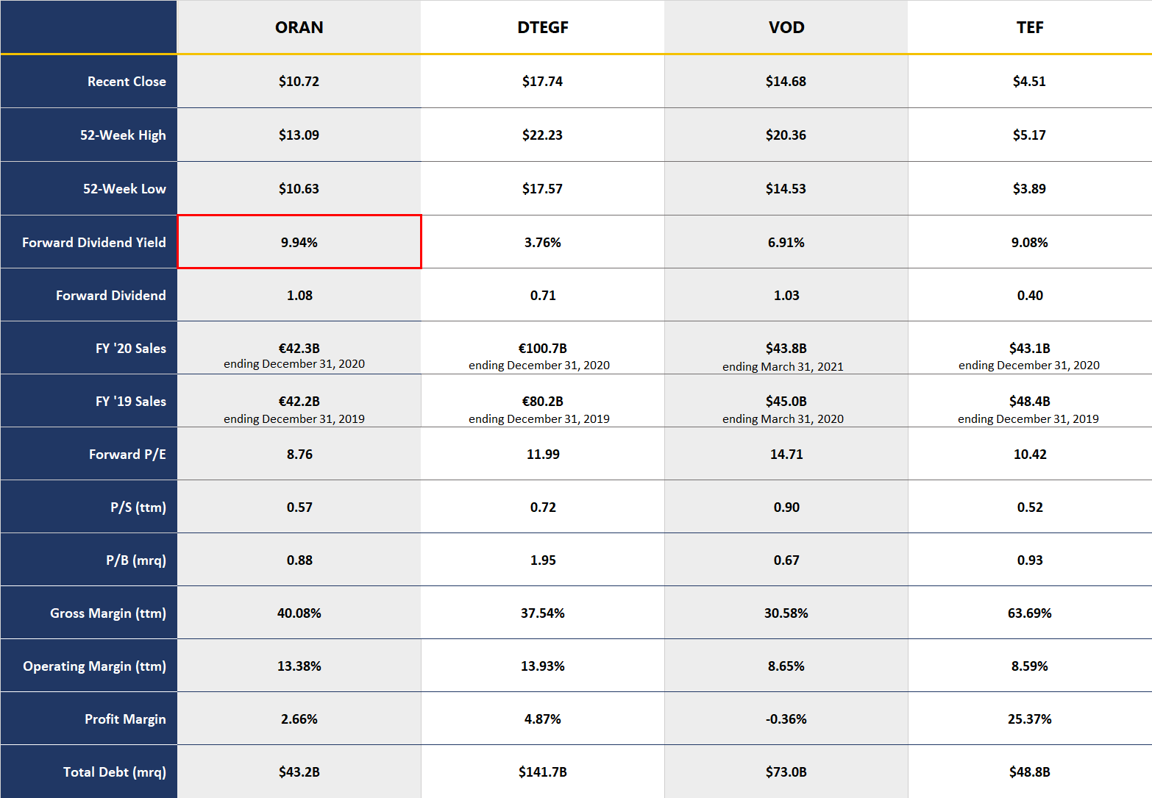Click the FY '20 Sales row label

click(x=131, y=349)
